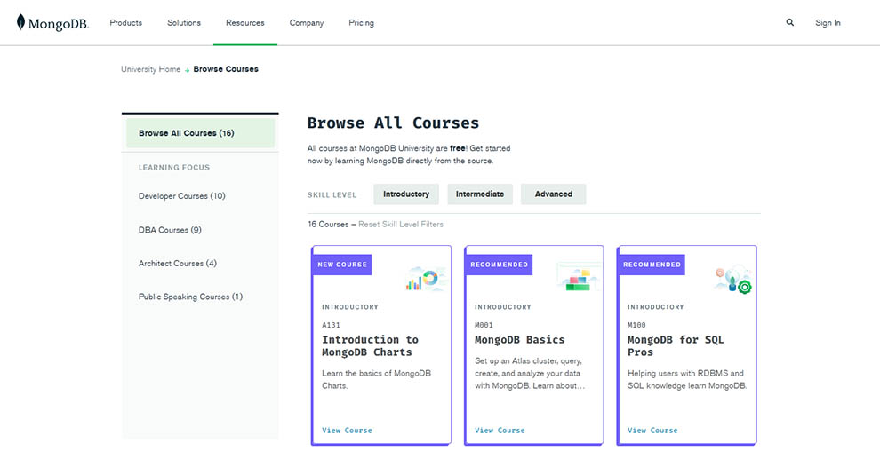Viewport: 880px width, 459px height.
Task: Click the MongoDB for SQL Pros illustration
Action: tap(733, 280)
